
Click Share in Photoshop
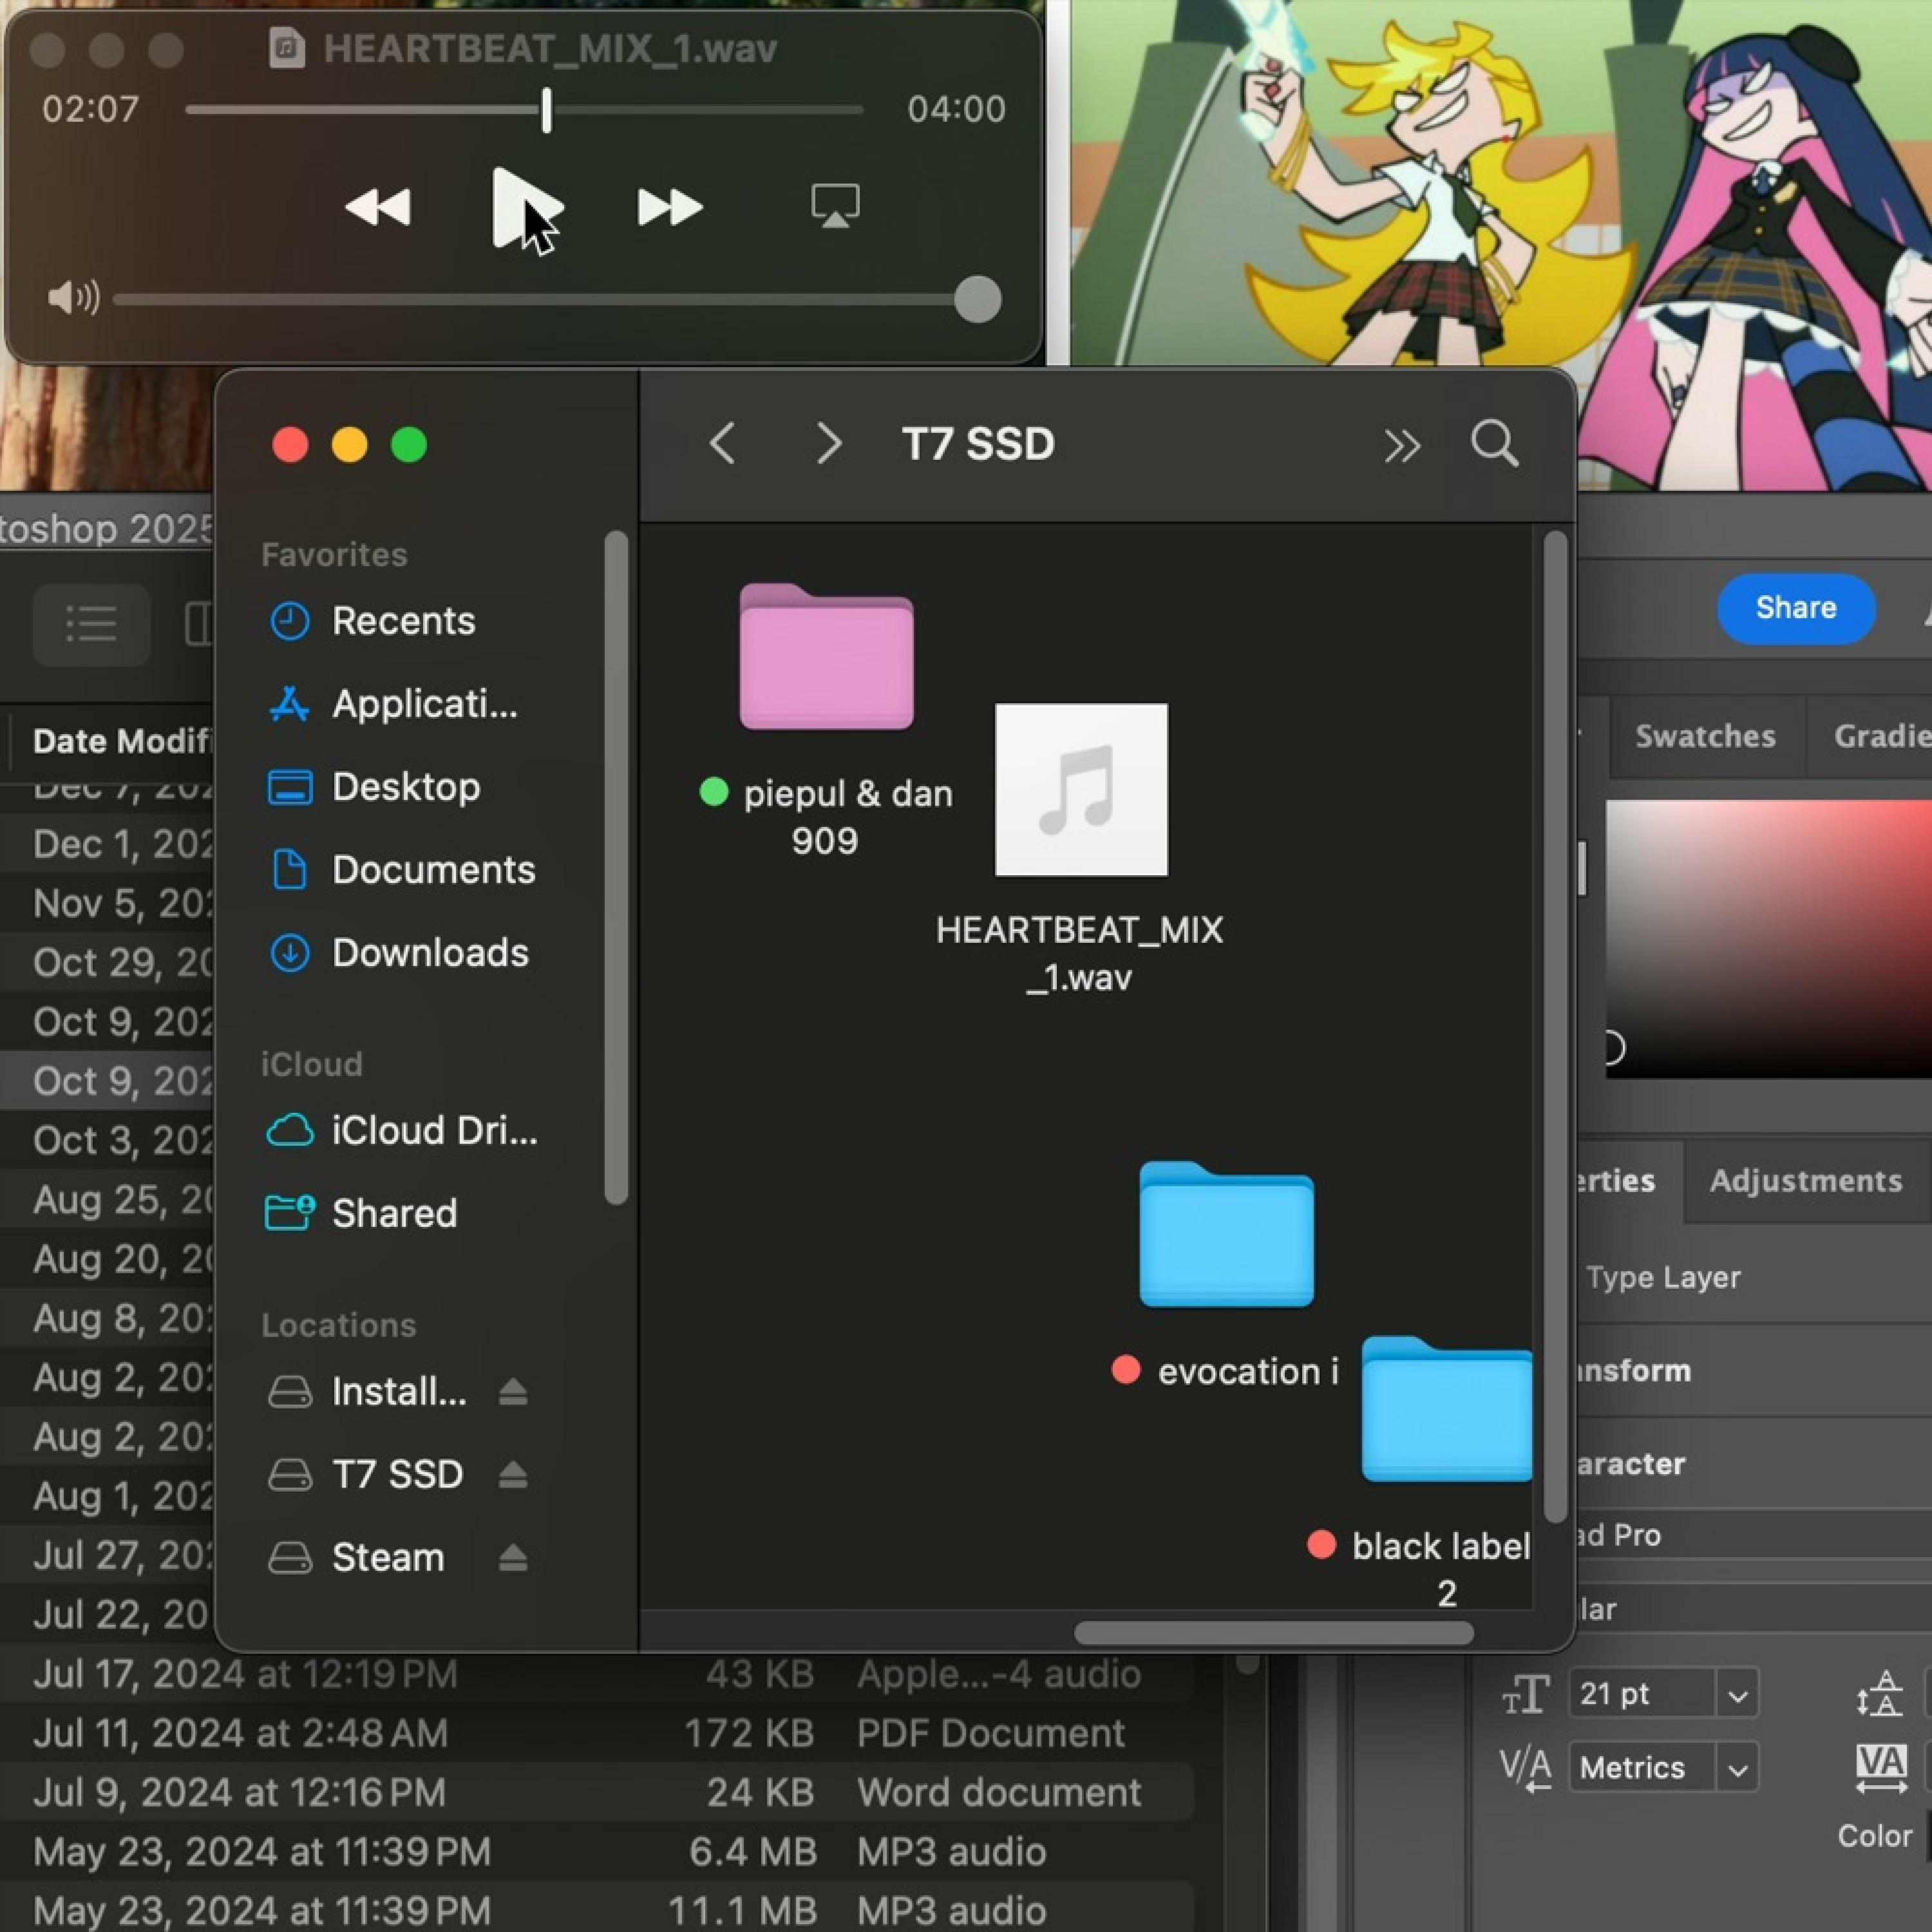pyautogui.click(x=1796, y=608)
